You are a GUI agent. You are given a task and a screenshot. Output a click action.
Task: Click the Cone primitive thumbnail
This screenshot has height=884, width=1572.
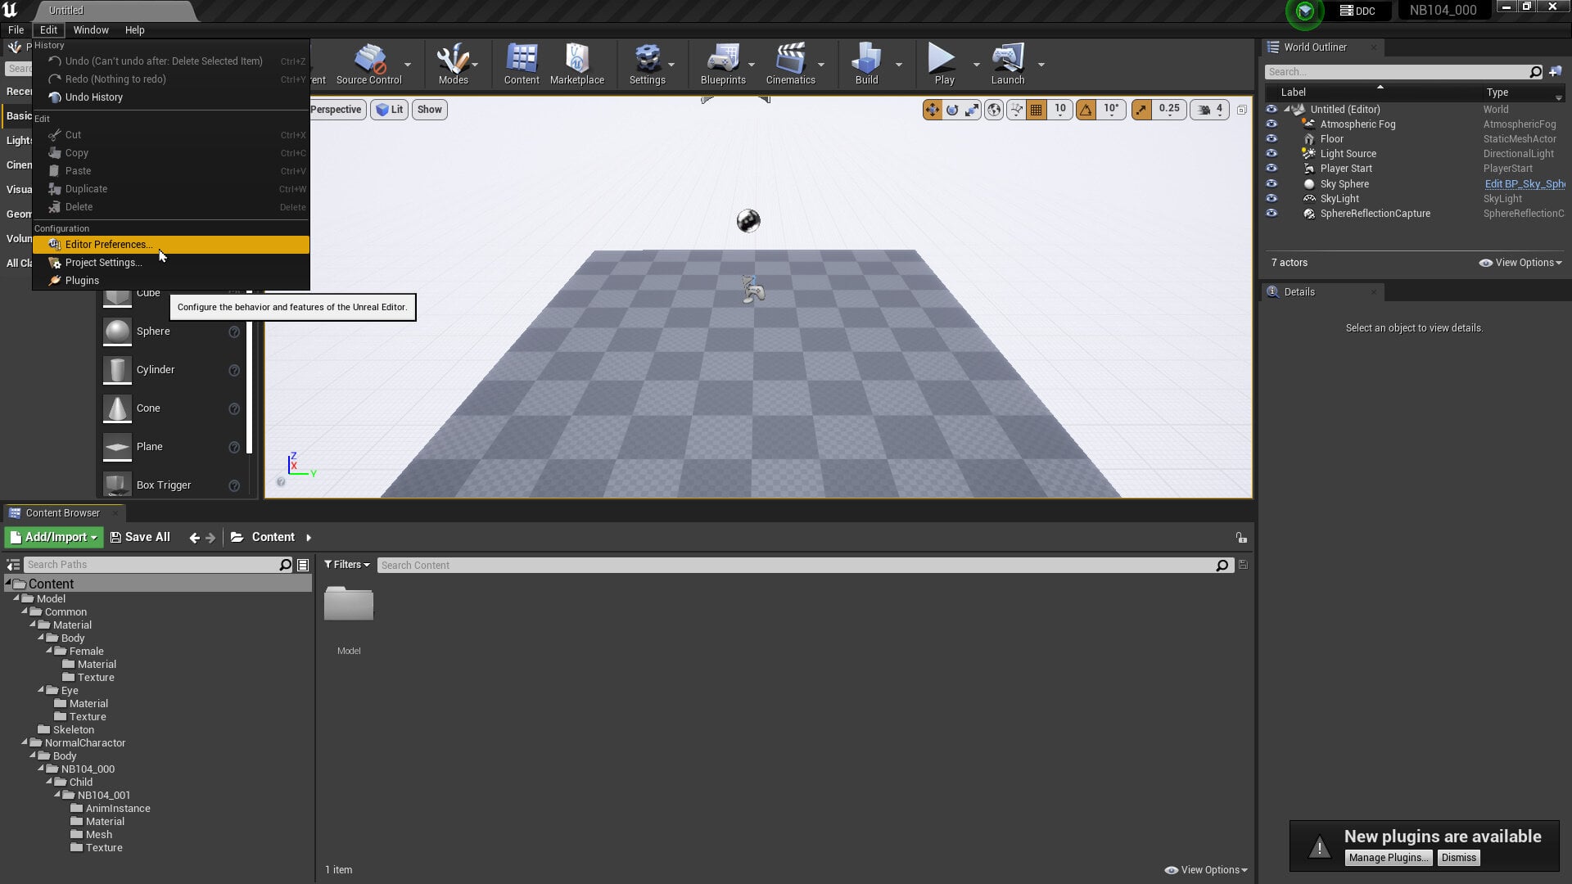pyautogui.click(x=117, y=408)
